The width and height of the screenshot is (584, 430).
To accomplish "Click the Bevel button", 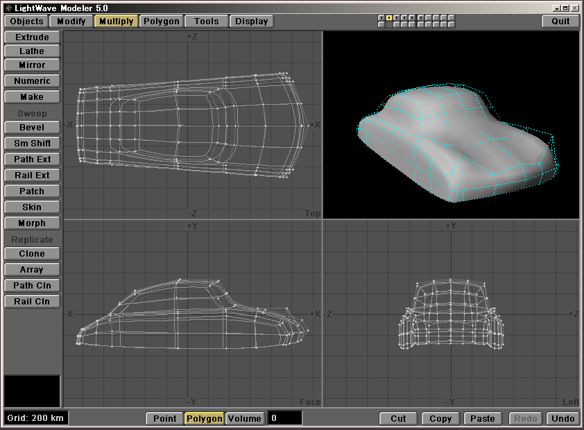I will tap(32, 127).
